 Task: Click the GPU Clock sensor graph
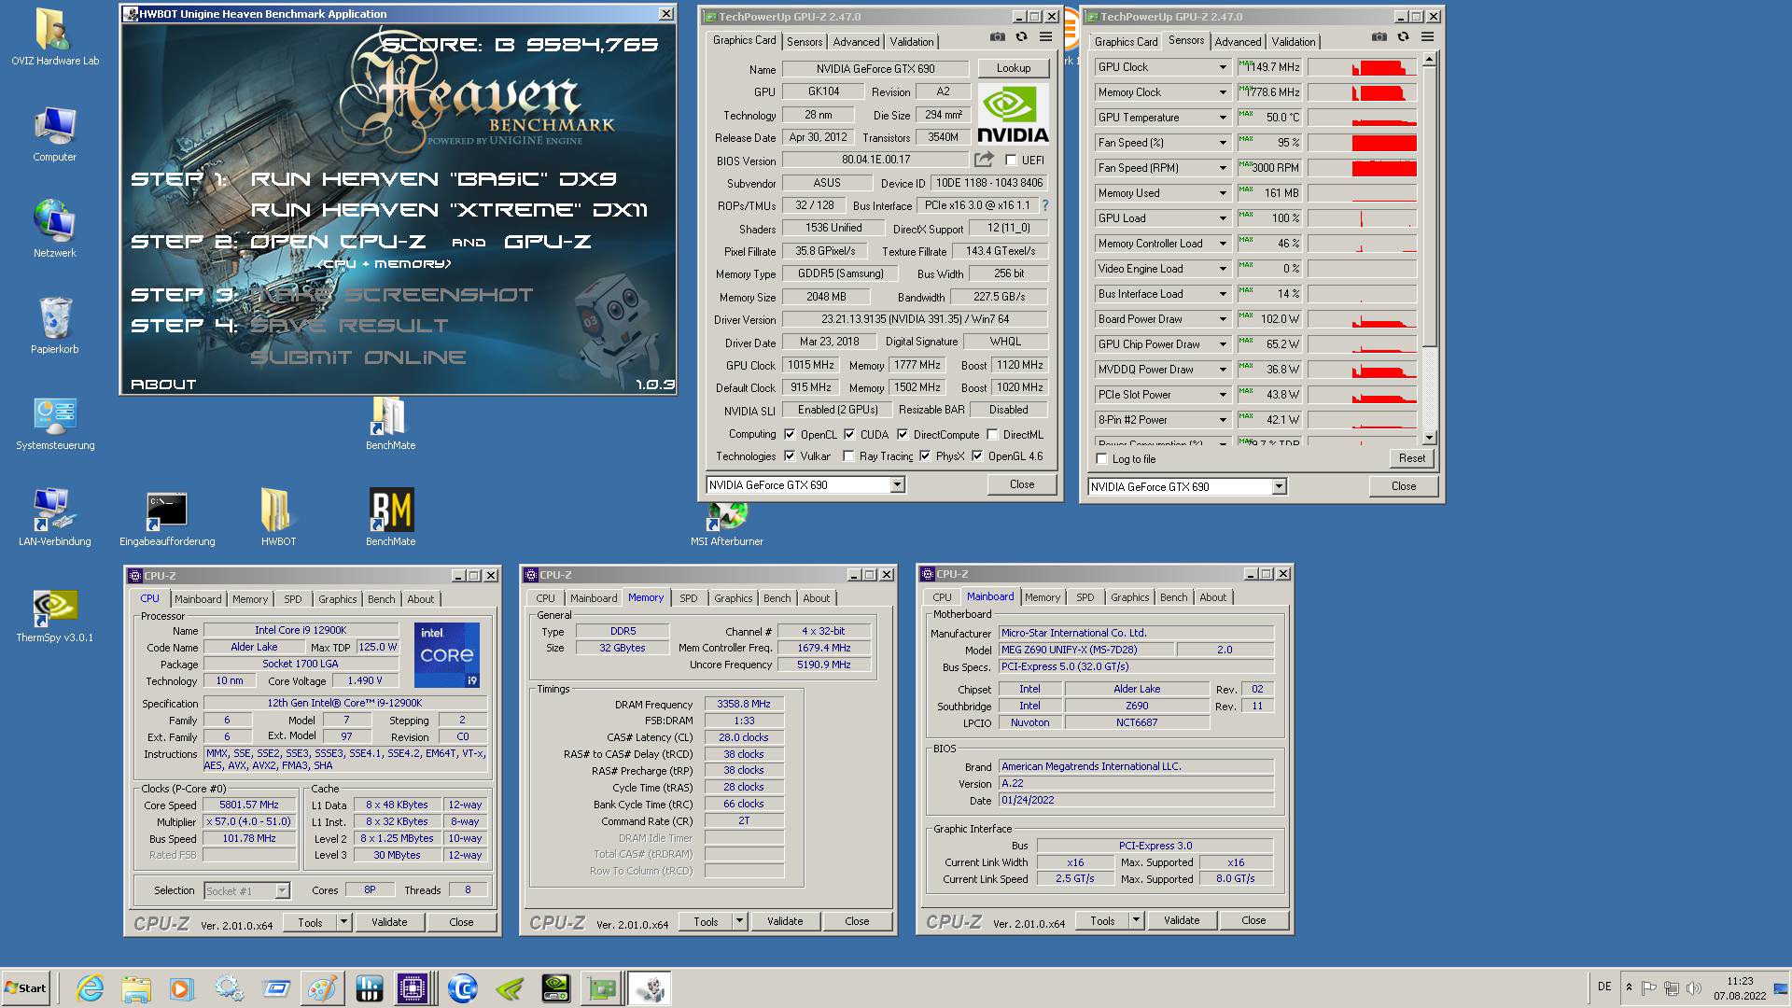[1362, 67]
